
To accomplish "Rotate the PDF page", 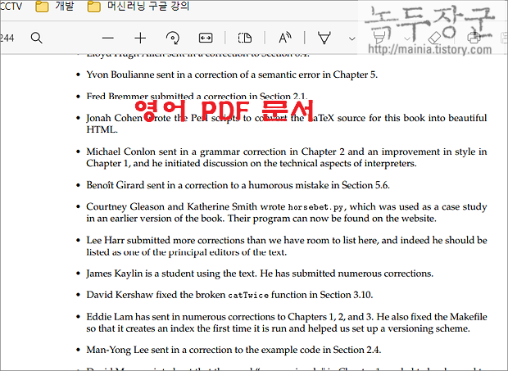I will pyautogui.click(x=173, y=38).
